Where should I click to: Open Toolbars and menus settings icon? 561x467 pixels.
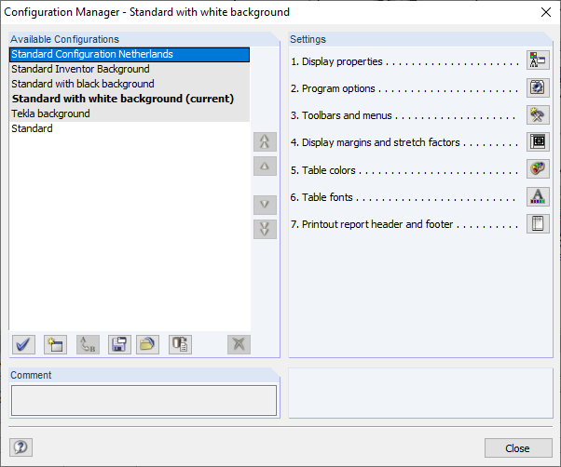pos(538,114)
